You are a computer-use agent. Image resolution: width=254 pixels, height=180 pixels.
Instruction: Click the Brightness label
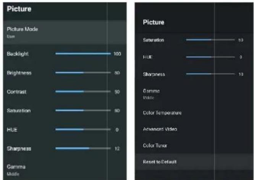click(x=19, y=73)
